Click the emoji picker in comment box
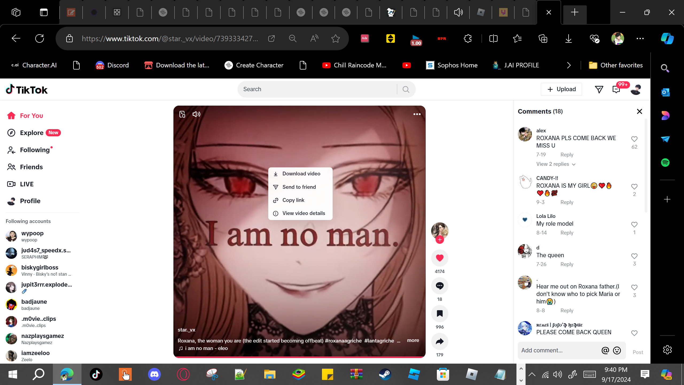The width and height of the screenshot is (684, 385). 617,350
